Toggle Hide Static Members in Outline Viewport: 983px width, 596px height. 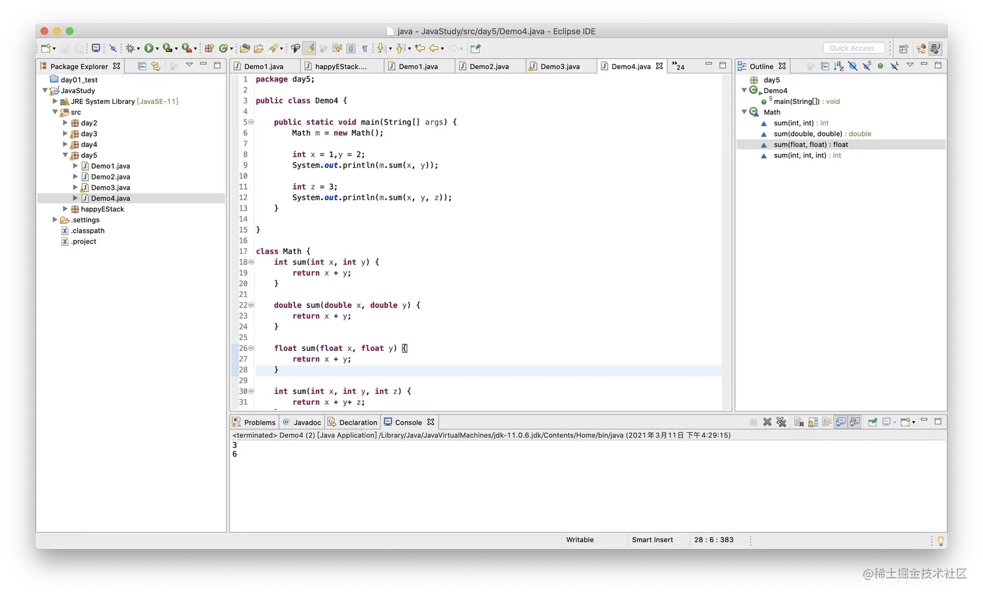(x=867, y=66)
